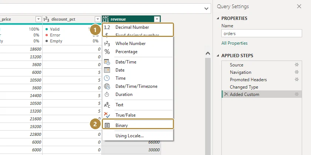Open revenue column filter dropdown

pyautogui.click(x=157, y=19)
